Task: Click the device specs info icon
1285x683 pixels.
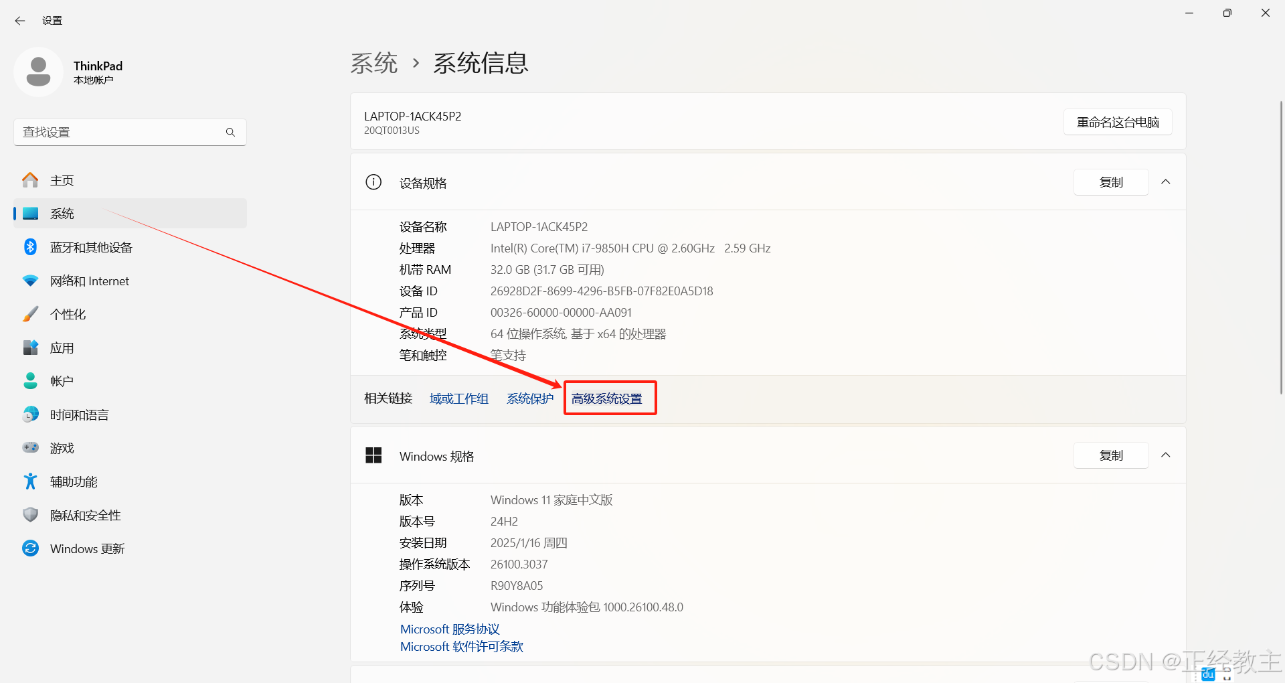Action: click(x=373, y=182)
